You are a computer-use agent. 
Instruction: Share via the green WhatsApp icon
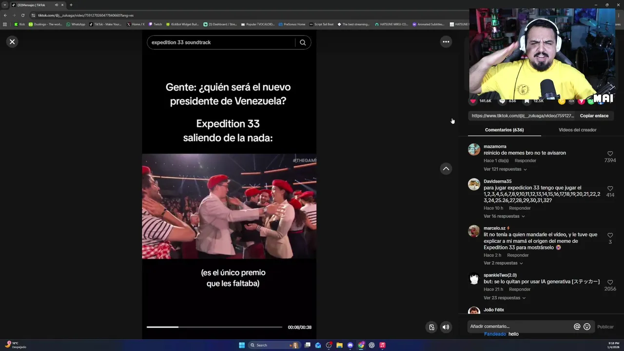591,101
